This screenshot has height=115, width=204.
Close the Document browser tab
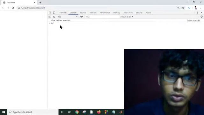(35, 3)
